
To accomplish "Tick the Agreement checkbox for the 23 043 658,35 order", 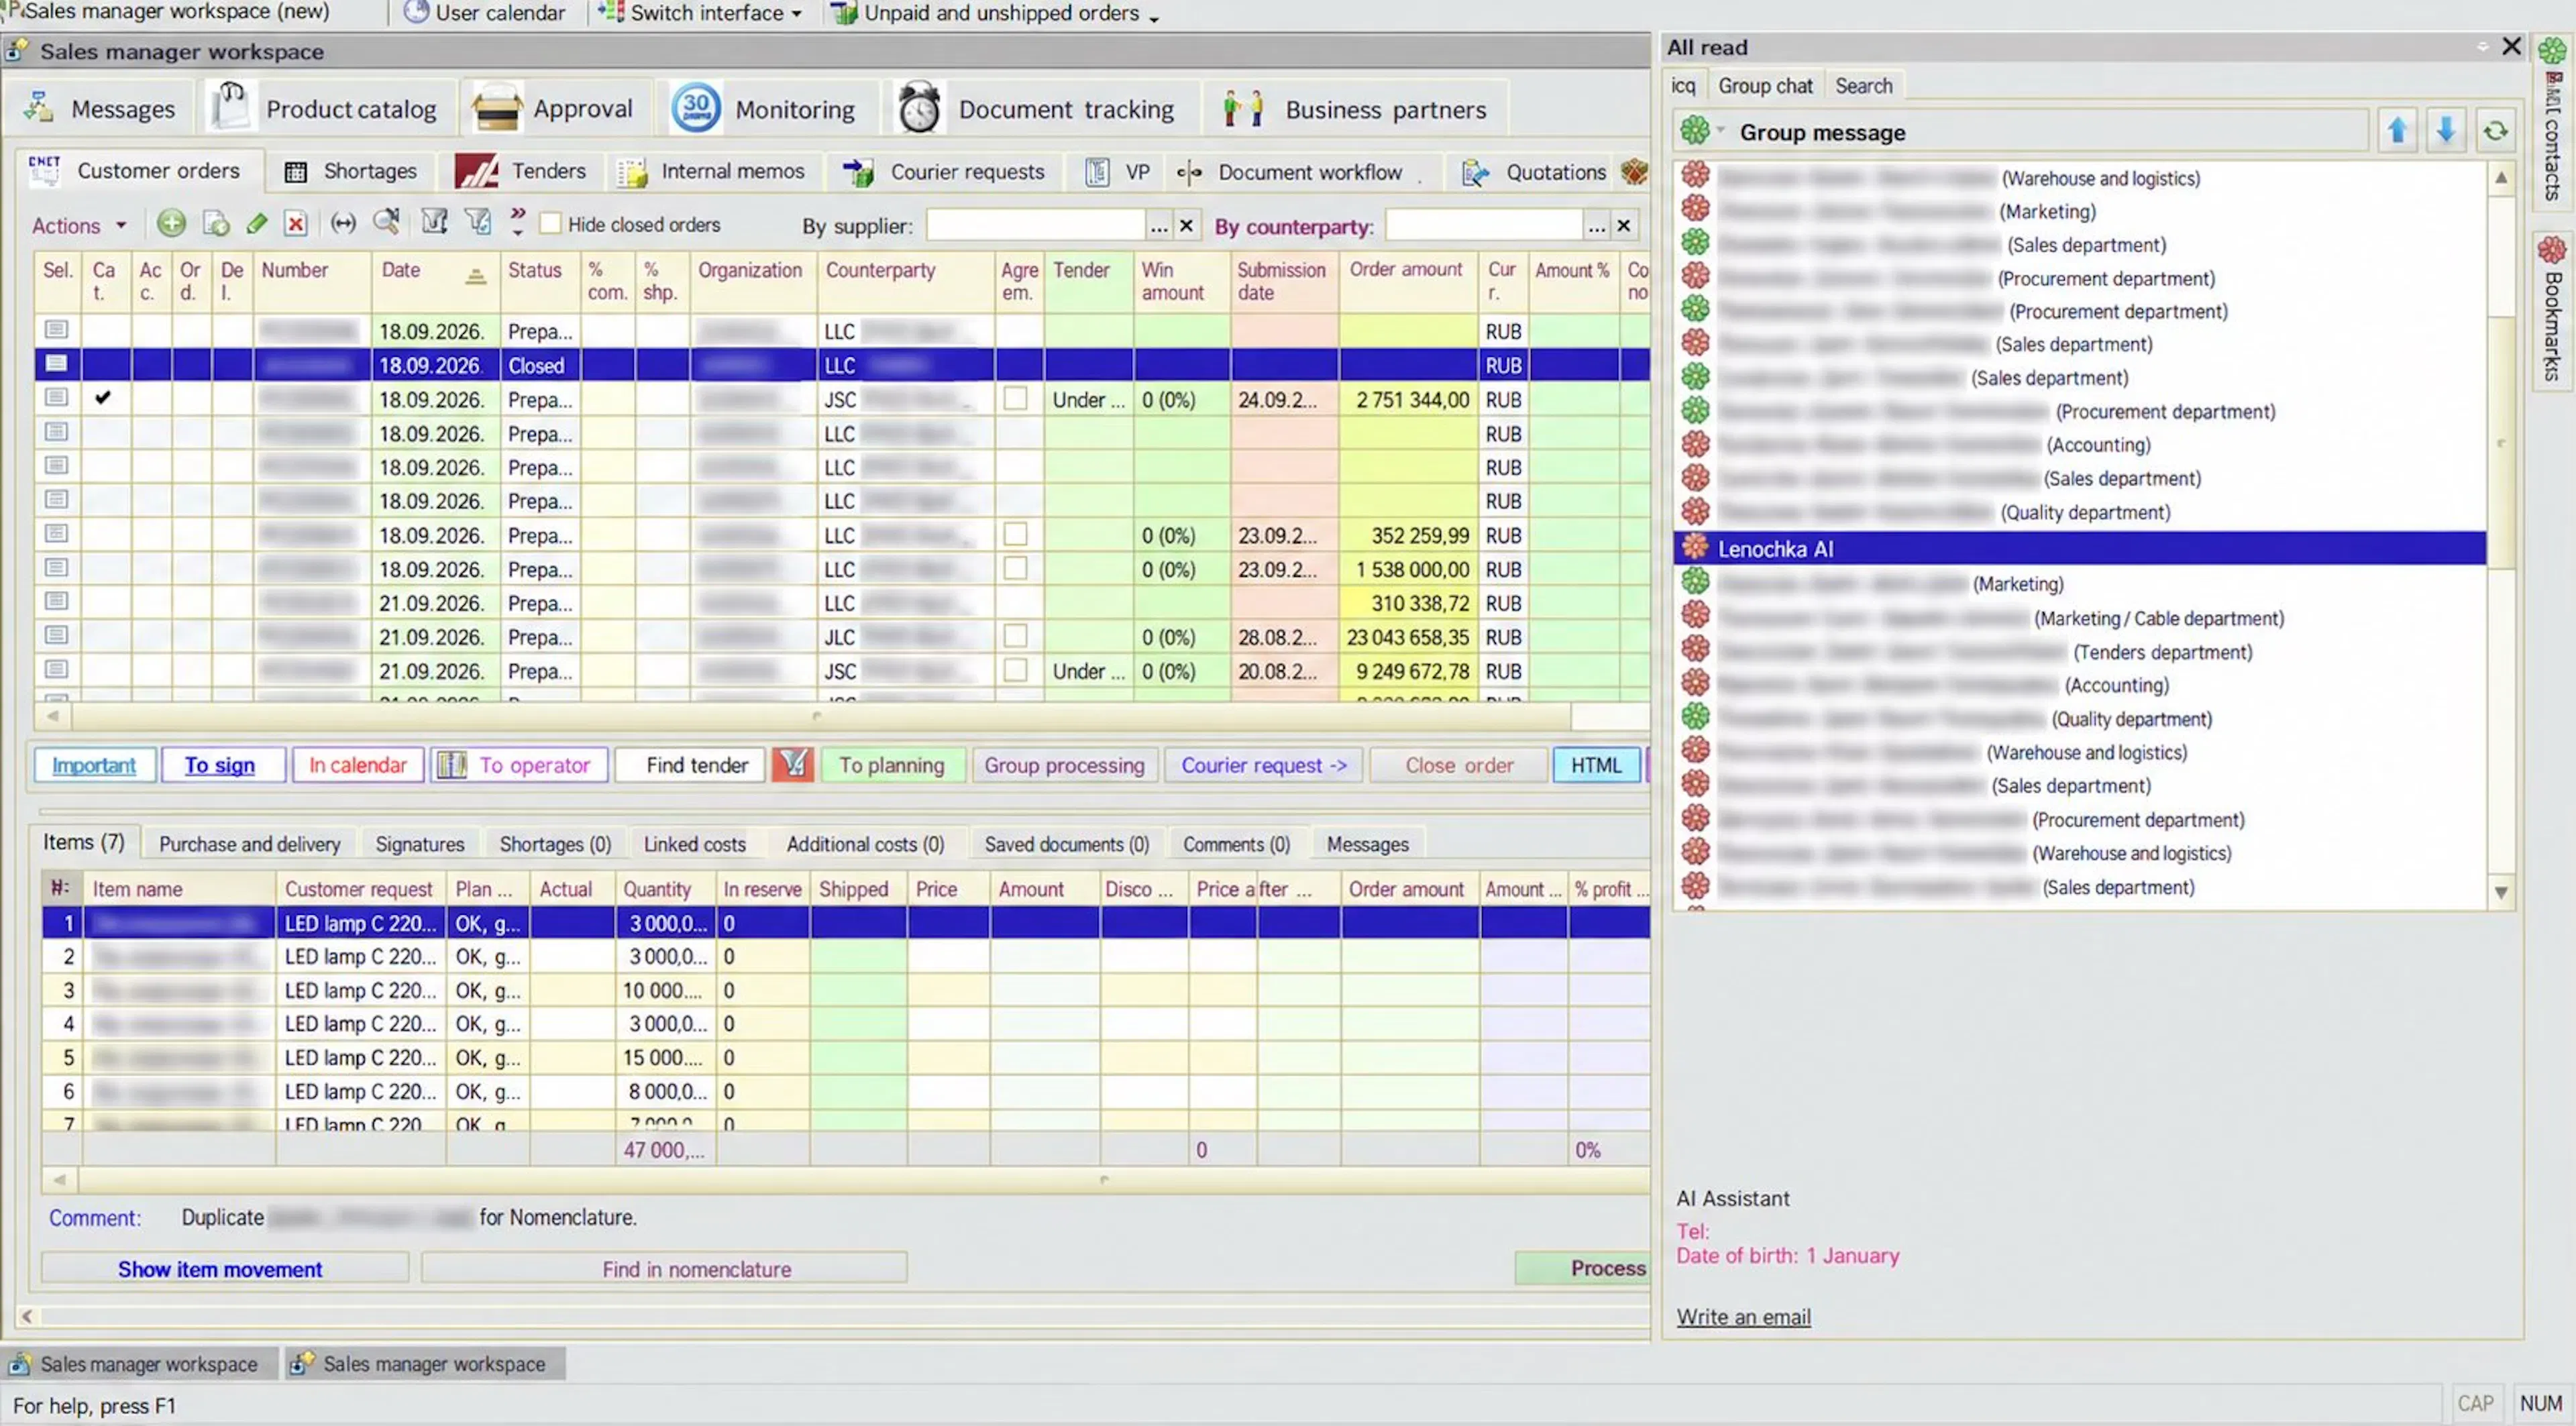I will pos(1016,636).
